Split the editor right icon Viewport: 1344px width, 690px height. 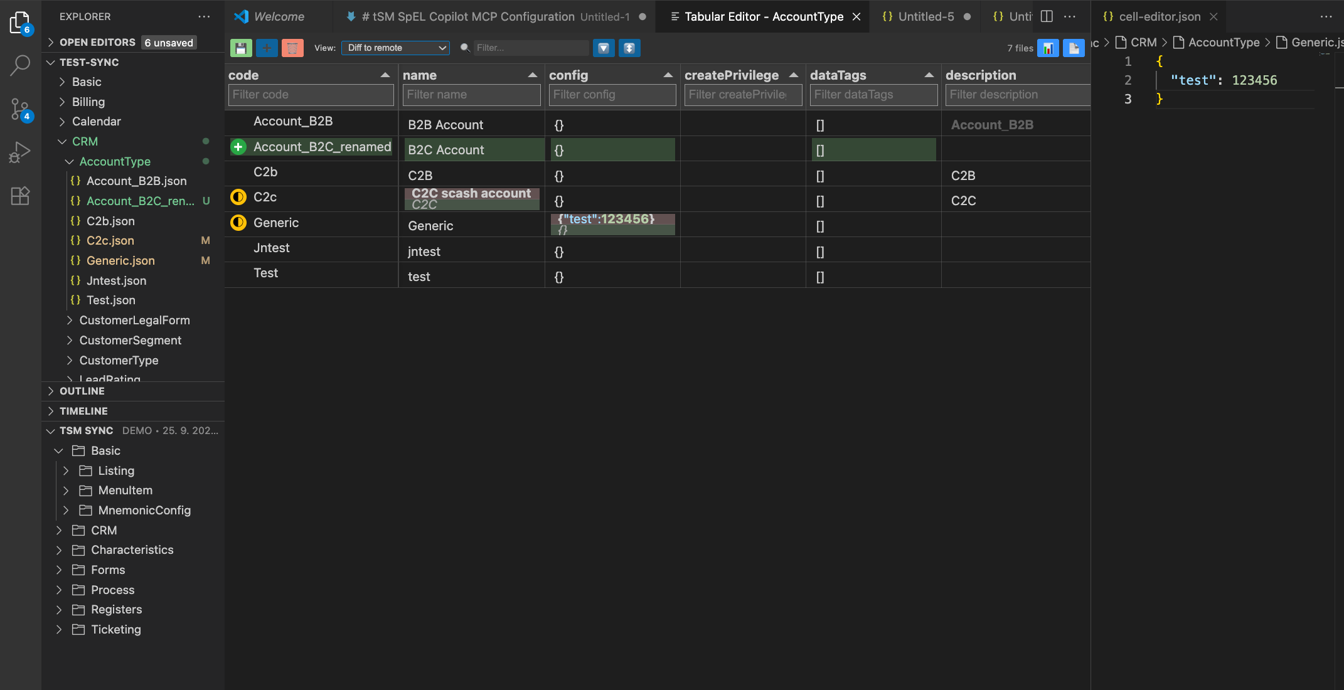coord(1047,16)
